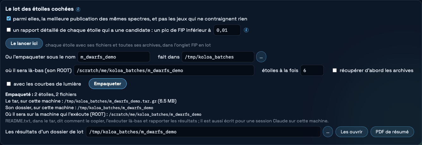The image size is (422, 145).
Task: Click the 'Empaqueter' button
Action: [108, 84]
